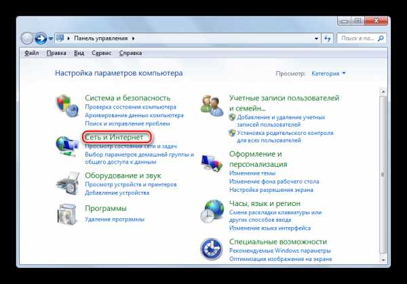This screenshot has width=407, height=284.
Task: Maximize the Control Panel window
Action: (357, 21)
